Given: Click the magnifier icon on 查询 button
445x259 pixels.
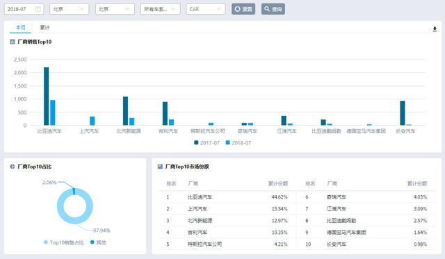Looking at the screenshot, I should click(x=267, y=9).
